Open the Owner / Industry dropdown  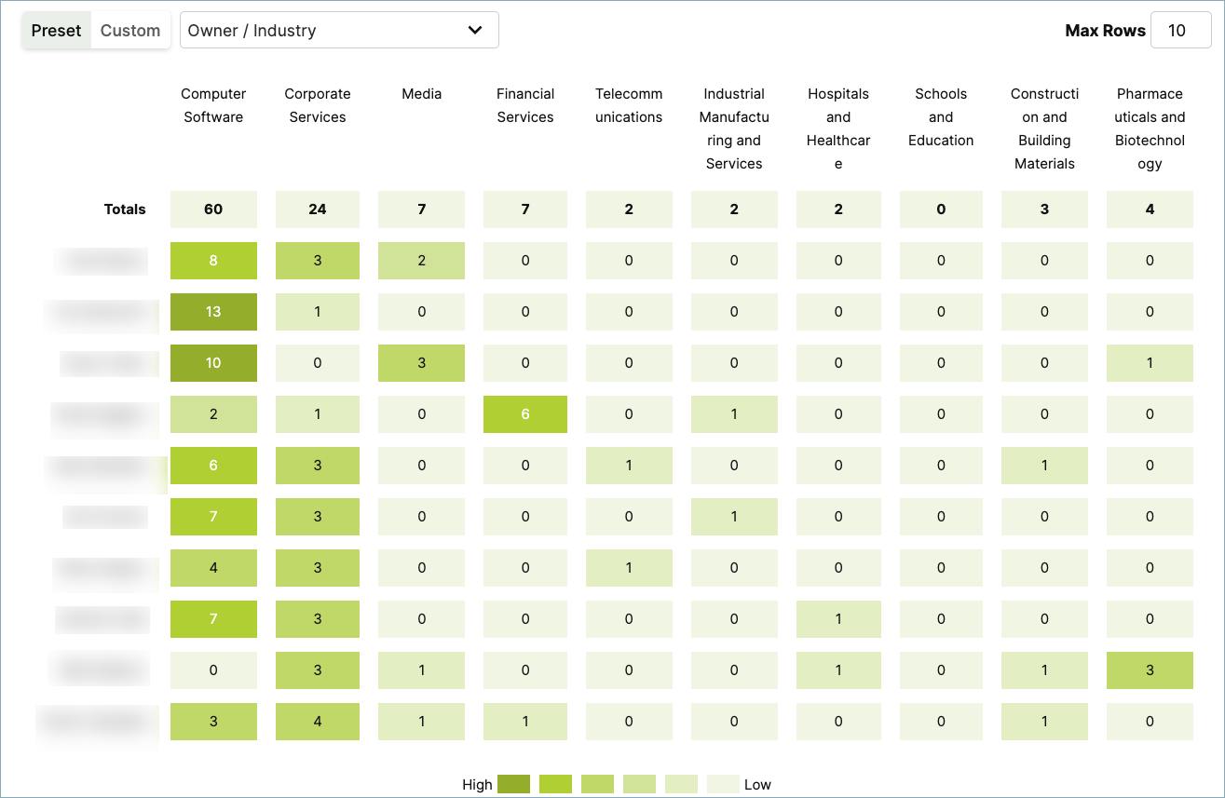coord(339,30)
